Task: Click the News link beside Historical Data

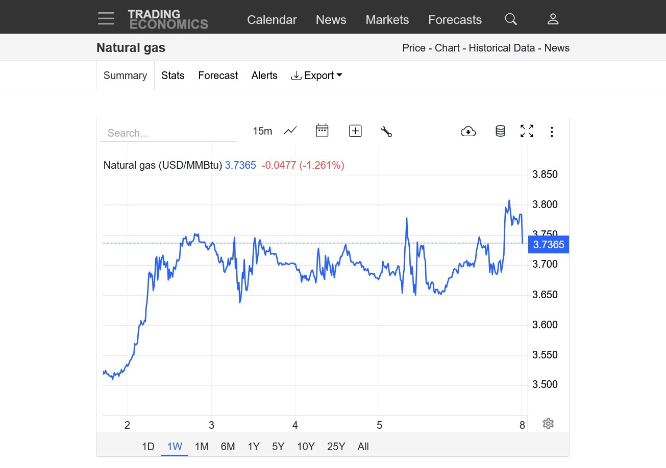Action: pyautogui.click(x=557, y=48)
